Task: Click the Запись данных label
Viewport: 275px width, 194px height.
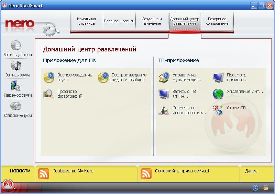Action: coord(18,55)
